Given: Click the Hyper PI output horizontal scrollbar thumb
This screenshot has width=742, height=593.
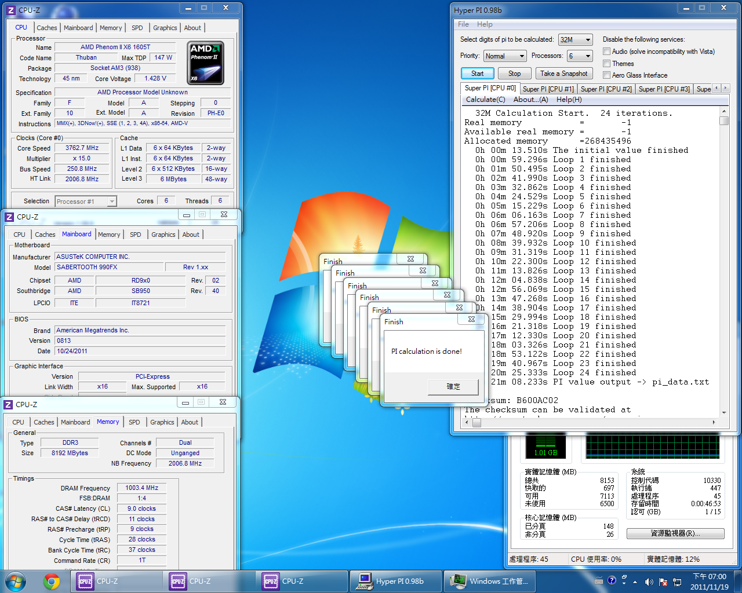Looking at the screenshot, I should click(x=477, y=423).
